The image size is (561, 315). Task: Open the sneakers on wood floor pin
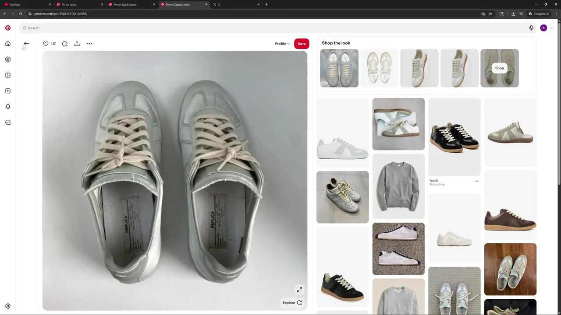(x=510, y=269)
